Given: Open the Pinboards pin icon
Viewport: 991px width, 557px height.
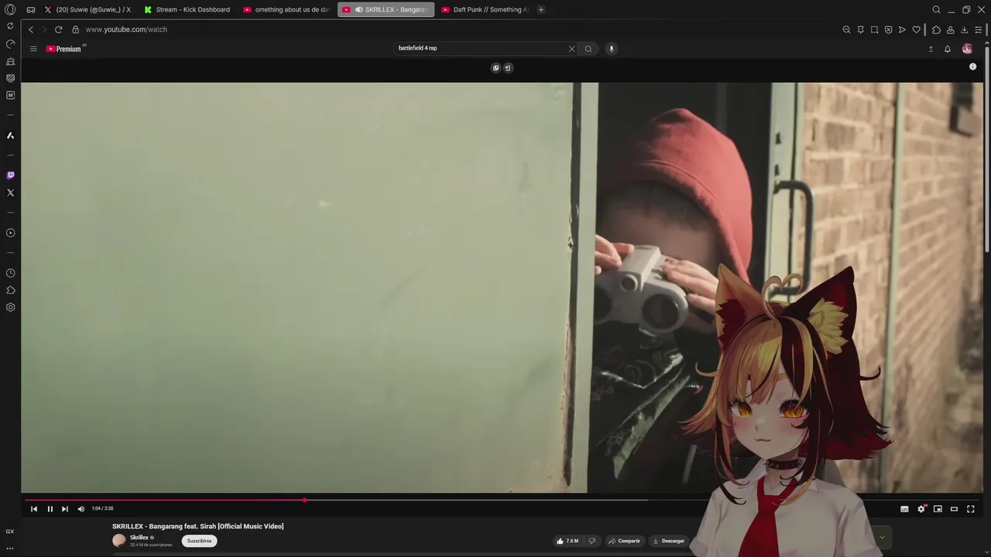Looking at the screenshot, I should pos(860,29).
